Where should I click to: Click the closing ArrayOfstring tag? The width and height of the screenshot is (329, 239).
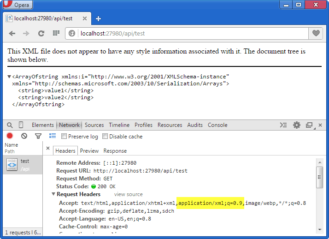pos(38,104)
